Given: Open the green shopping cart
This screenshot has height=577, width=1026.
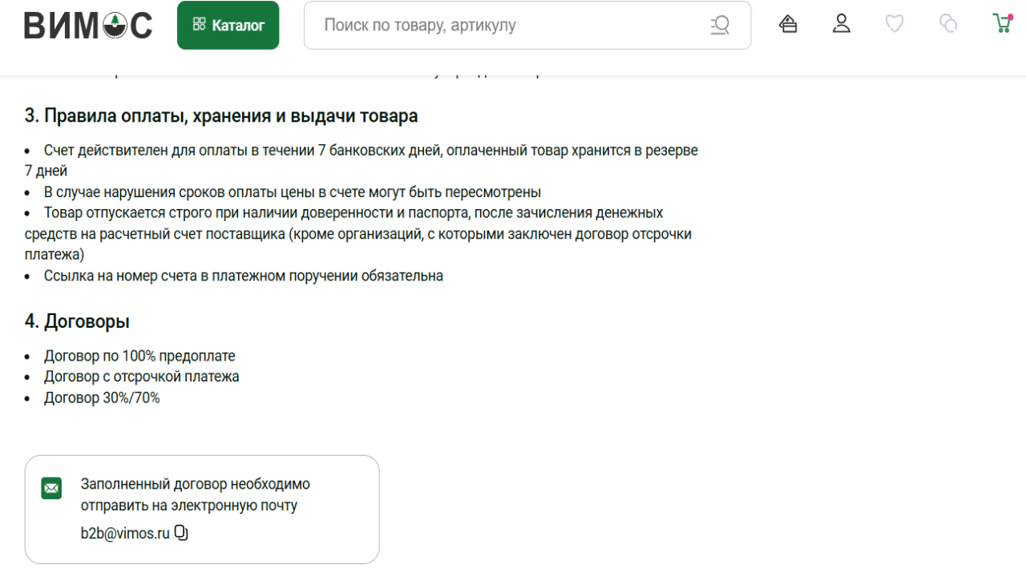Looking at the screenshot, I should [x=1001, y=23].
